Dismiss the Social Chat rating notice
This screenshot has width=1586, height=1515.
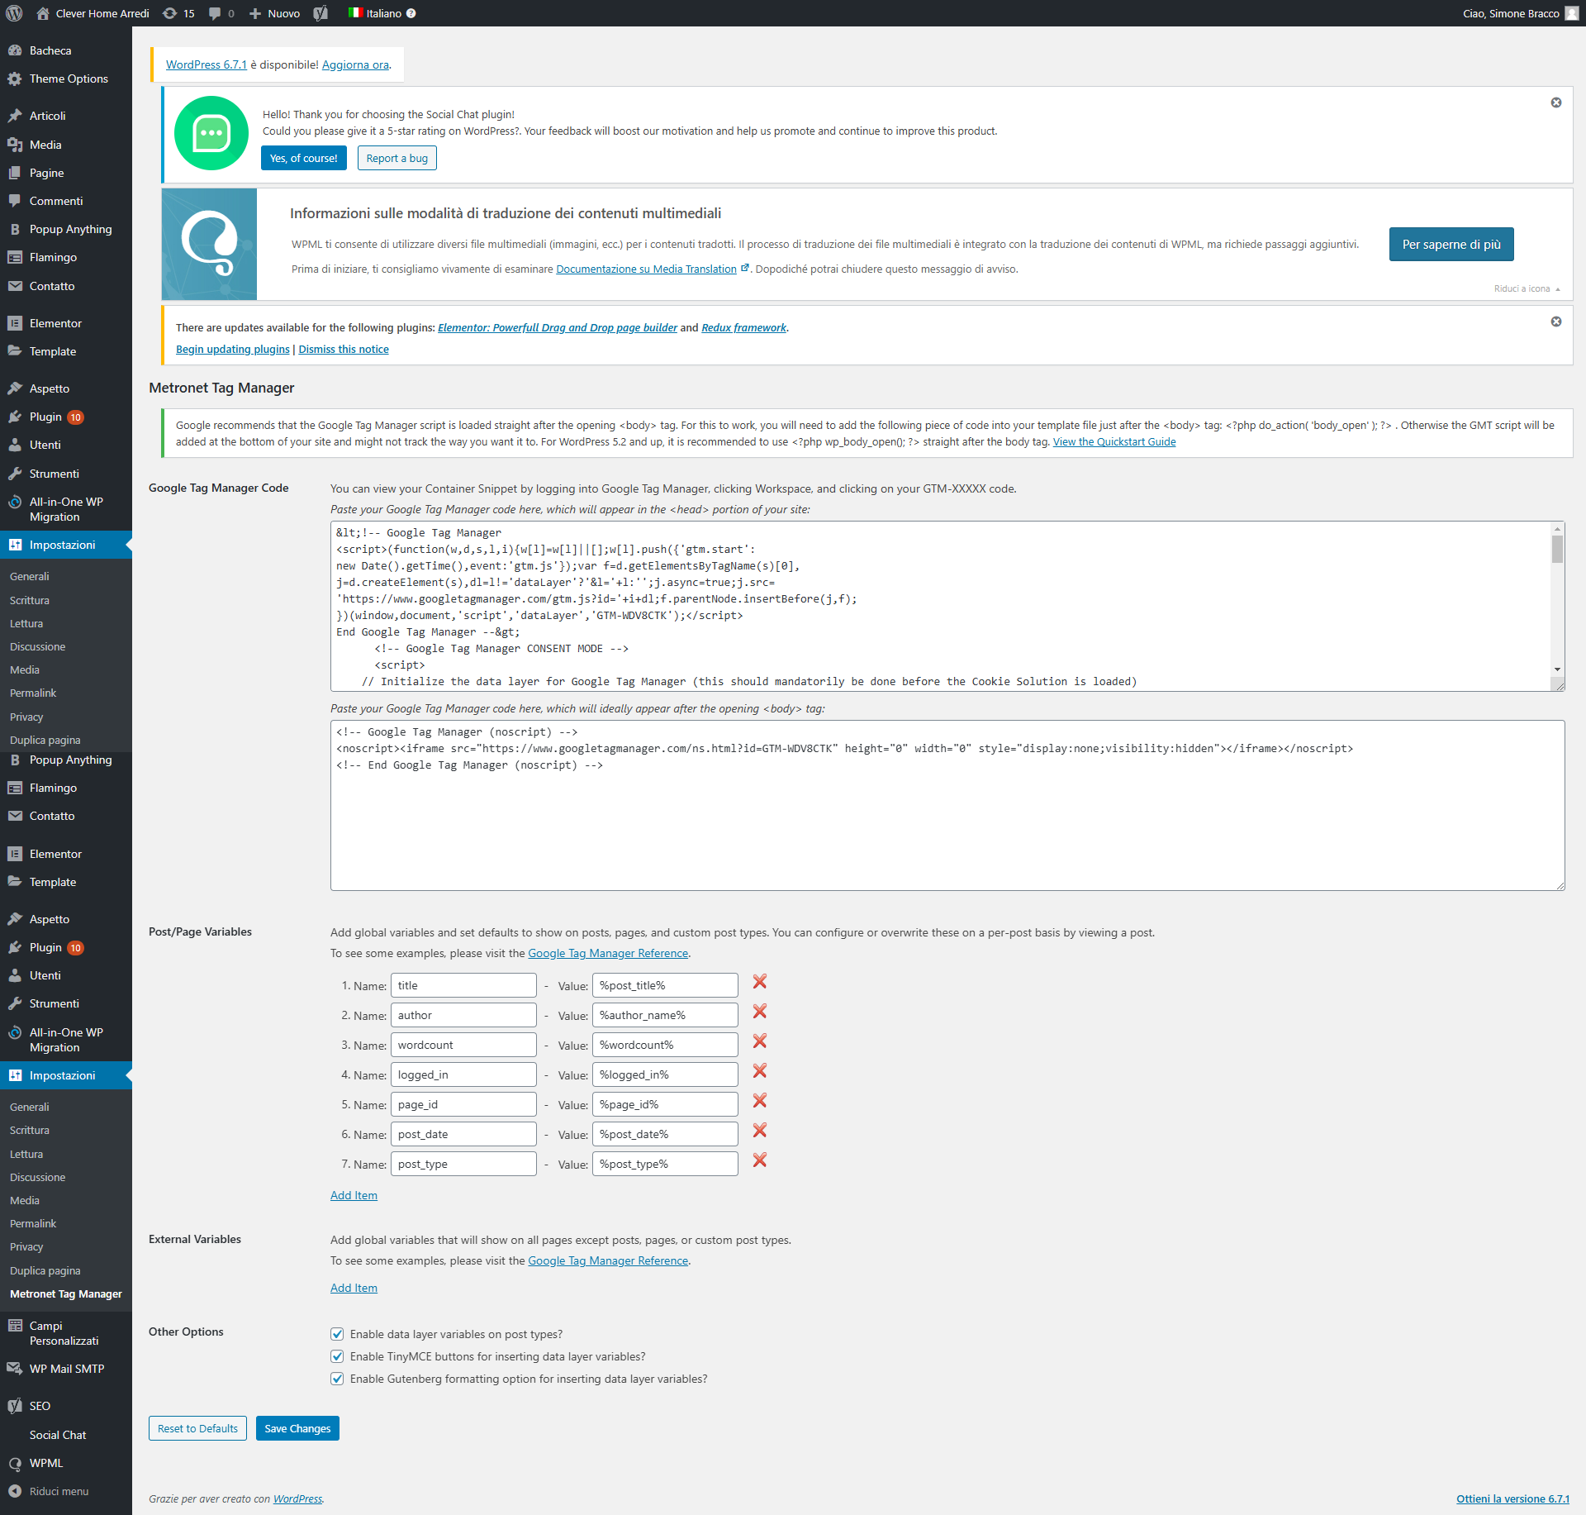coord(1555,102)
